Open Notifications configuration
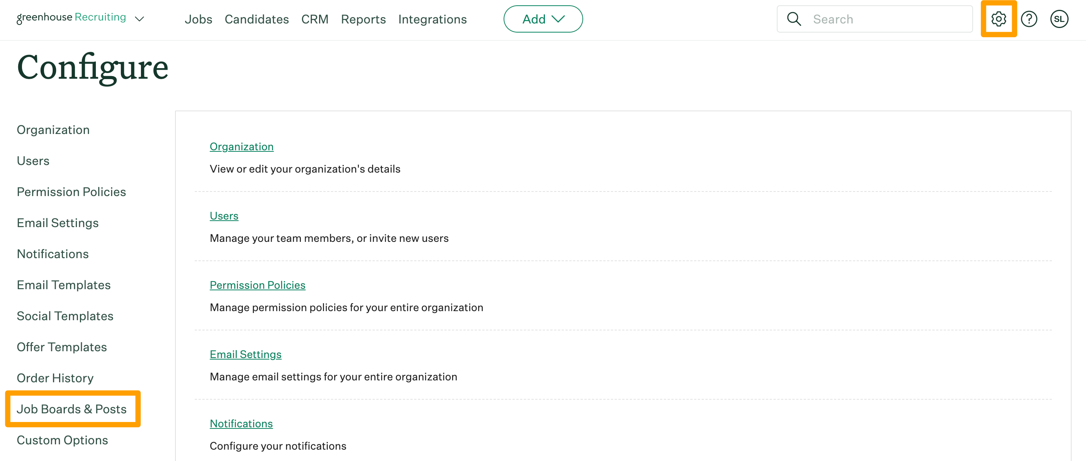The width and height of the screenshot is (1086, 461). coord(241,424)
